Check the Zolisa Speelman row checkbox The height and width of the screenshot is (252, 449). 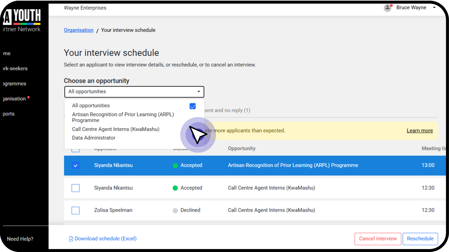76,210
